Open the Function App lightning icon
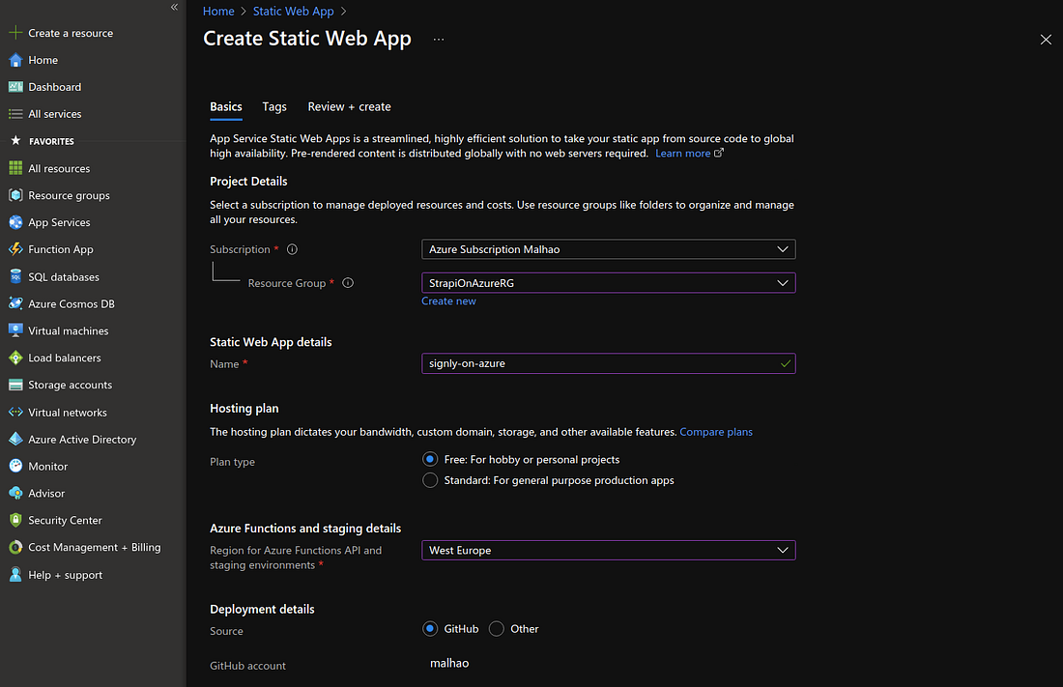1063x687 pixels. pyautogui.click(x=14, y=249)
